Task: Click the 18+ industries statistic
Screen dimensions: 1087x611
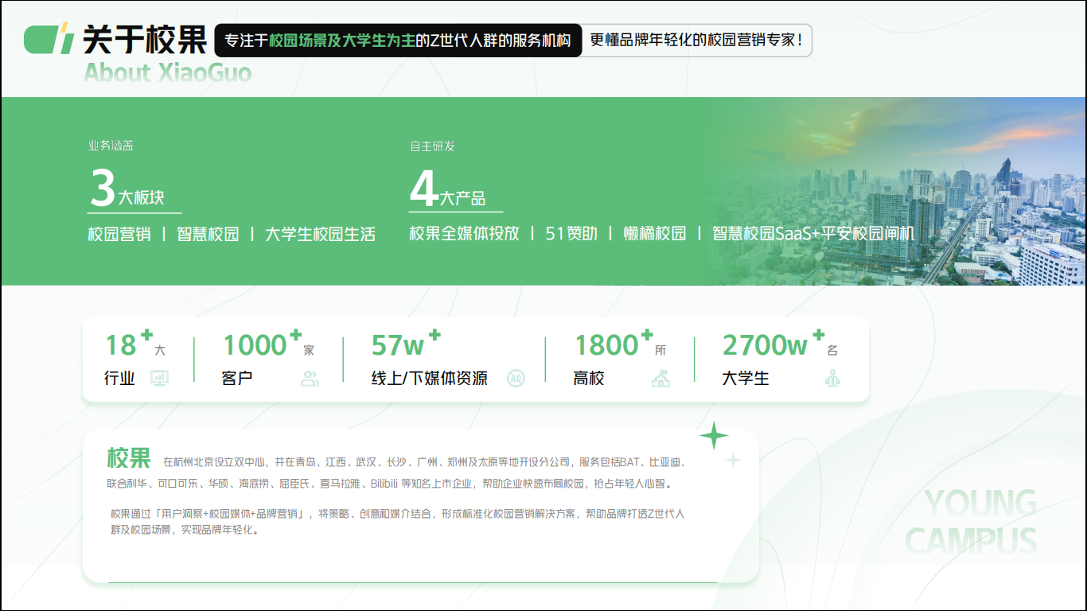Action: click(x=136, y=343)
